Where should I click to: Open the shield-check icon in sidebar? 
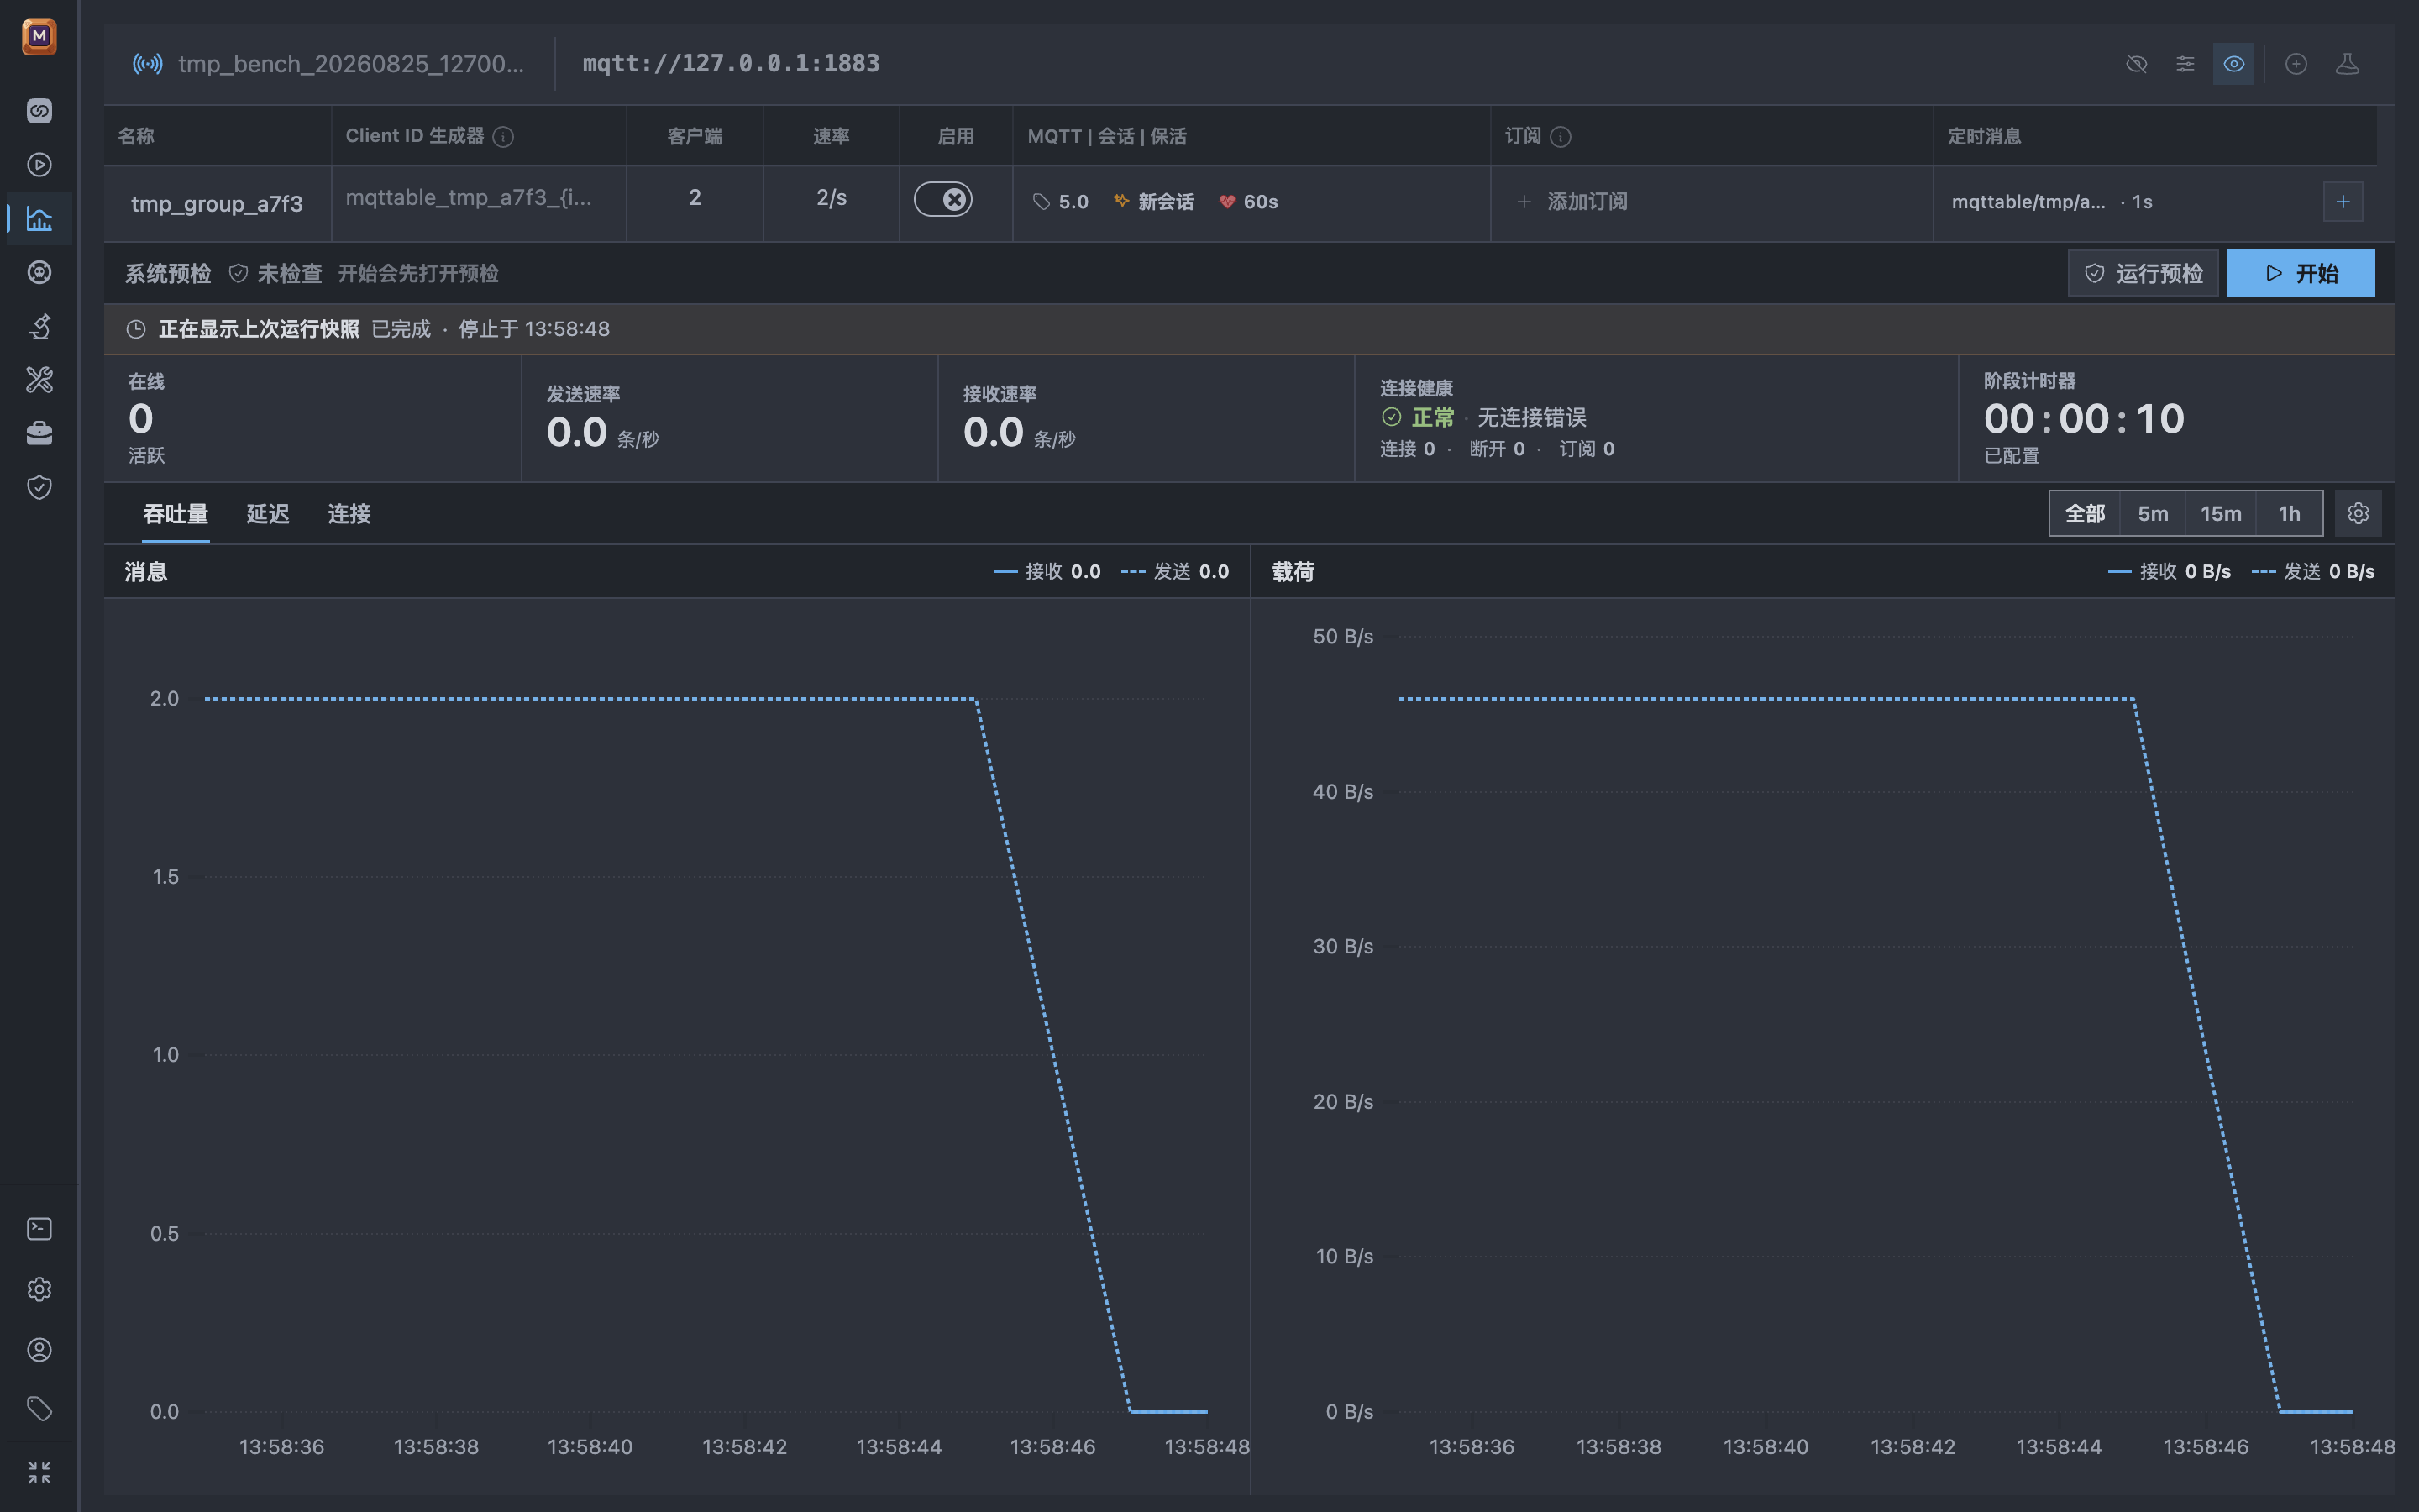click(x=39, y=487)
